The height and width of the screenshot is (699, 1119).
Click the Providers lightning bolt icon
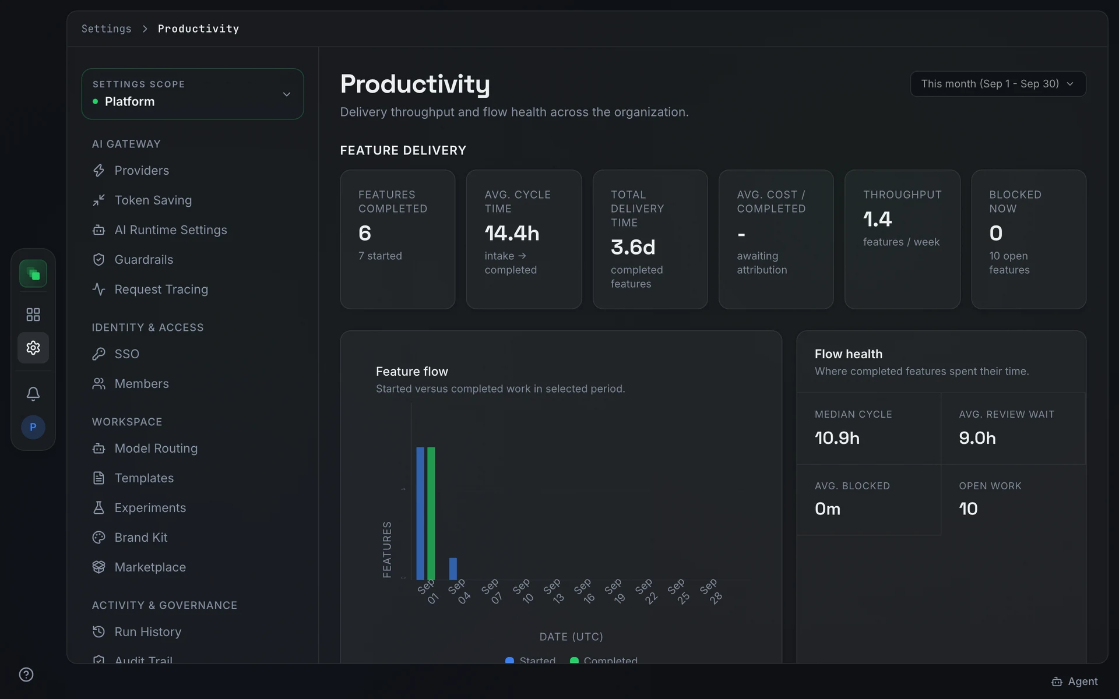coord(99,171)
